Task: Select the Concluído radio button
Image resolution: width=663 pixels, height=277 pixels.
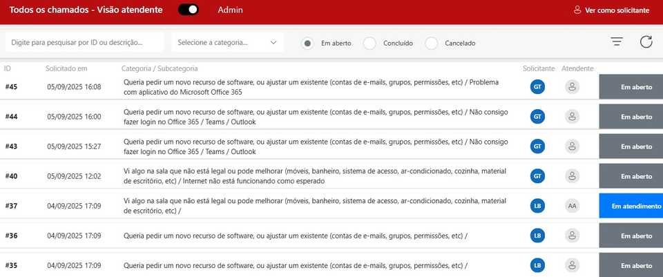Action: [369, 43]
